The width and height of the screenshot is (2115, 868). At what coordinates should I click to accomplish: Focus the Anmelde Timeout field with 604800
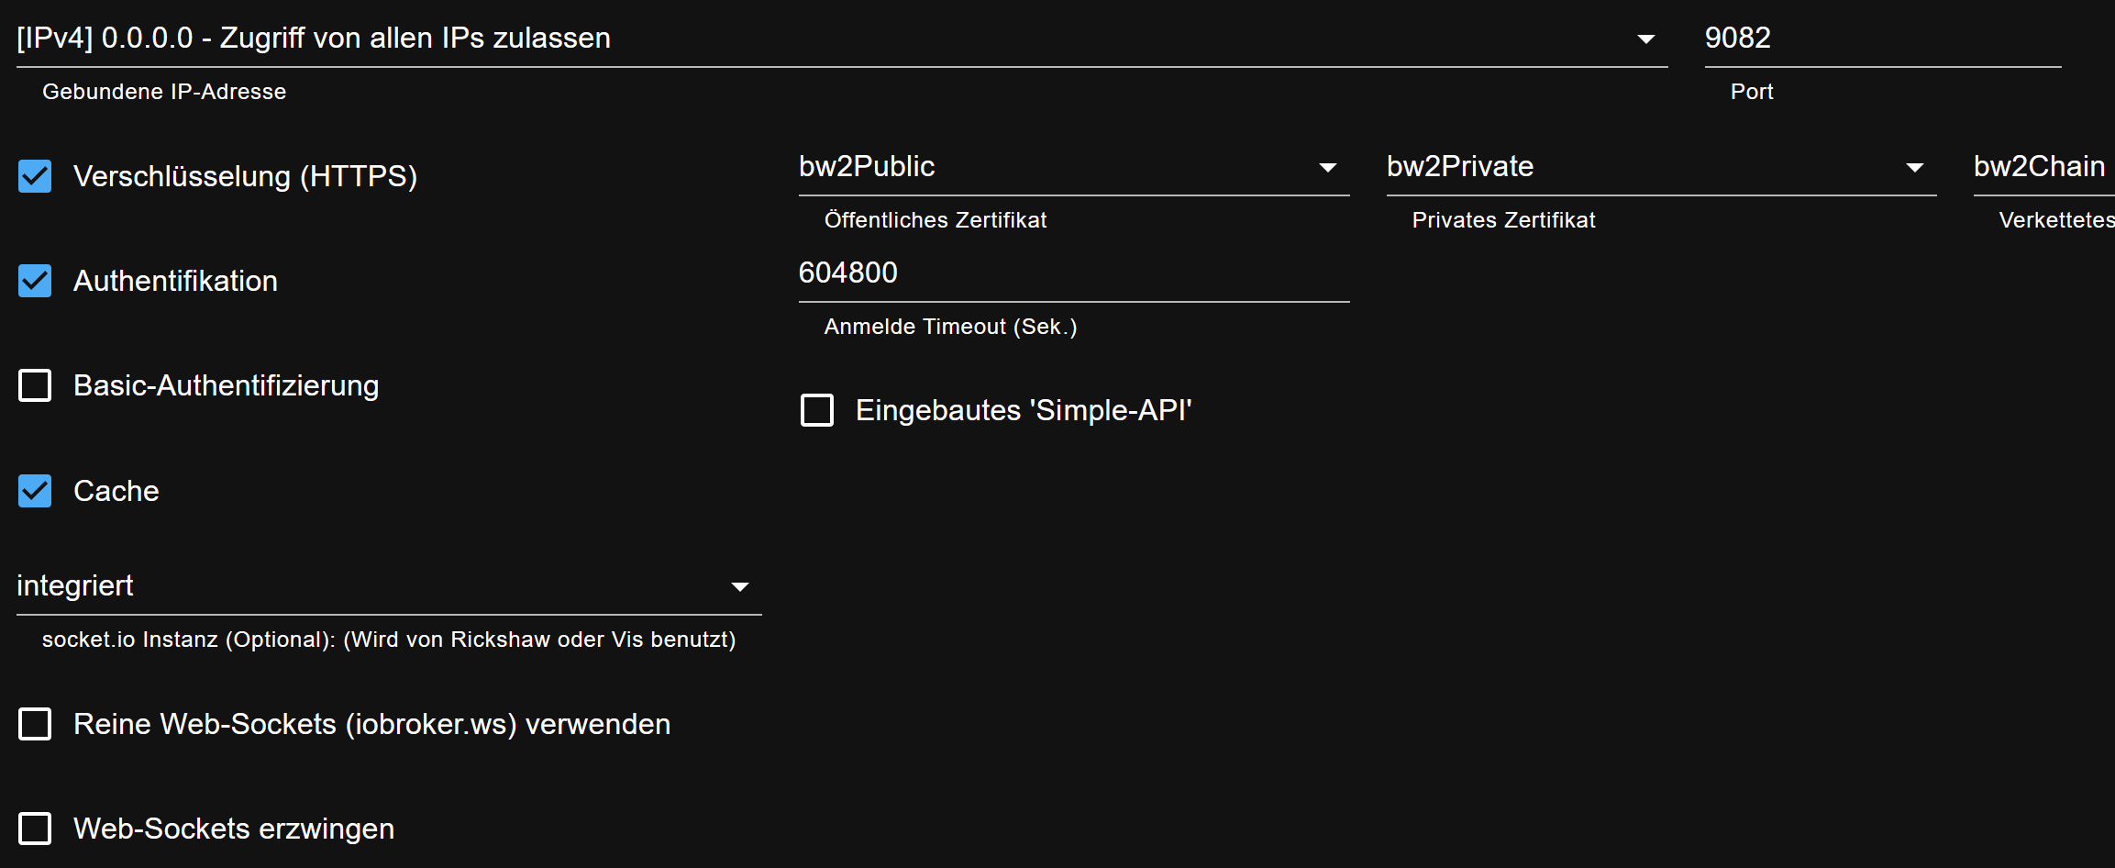point(1073,273)
